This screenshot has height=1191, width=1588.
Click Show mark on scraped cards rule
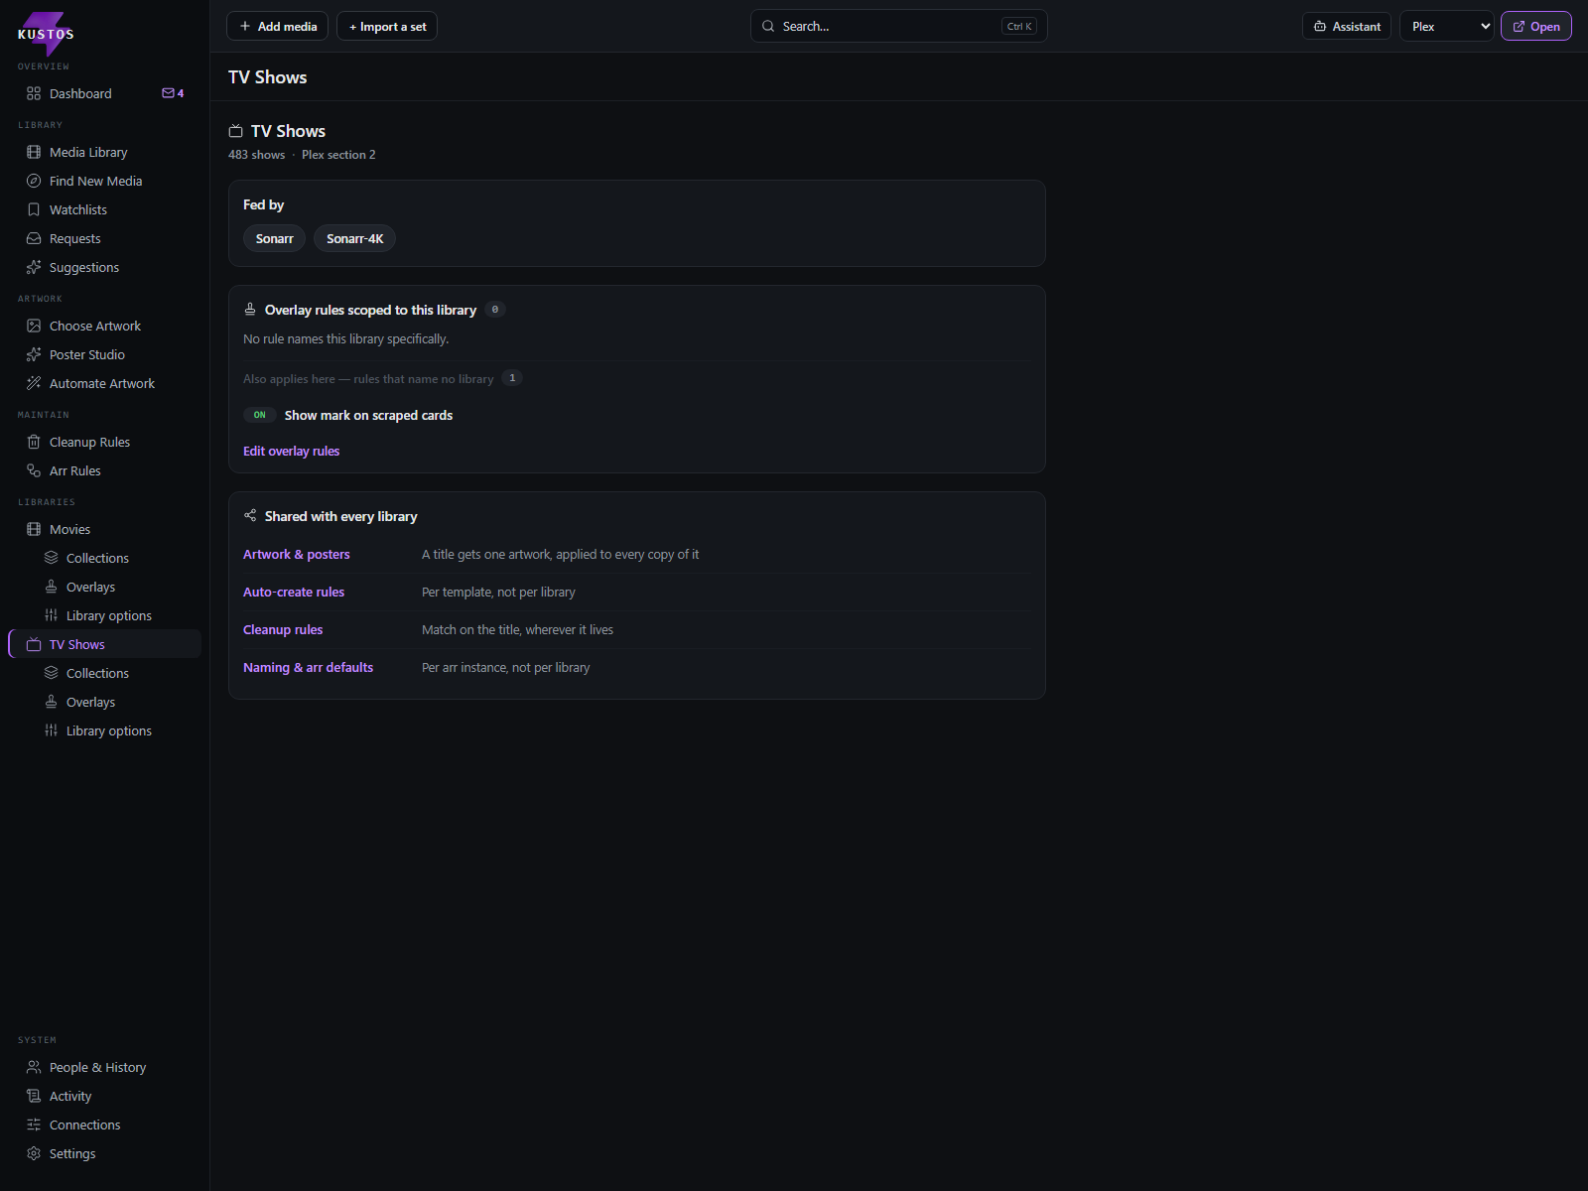[368, 415]
